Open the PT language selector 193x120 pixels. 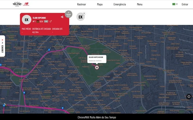(x=177, y=4)
